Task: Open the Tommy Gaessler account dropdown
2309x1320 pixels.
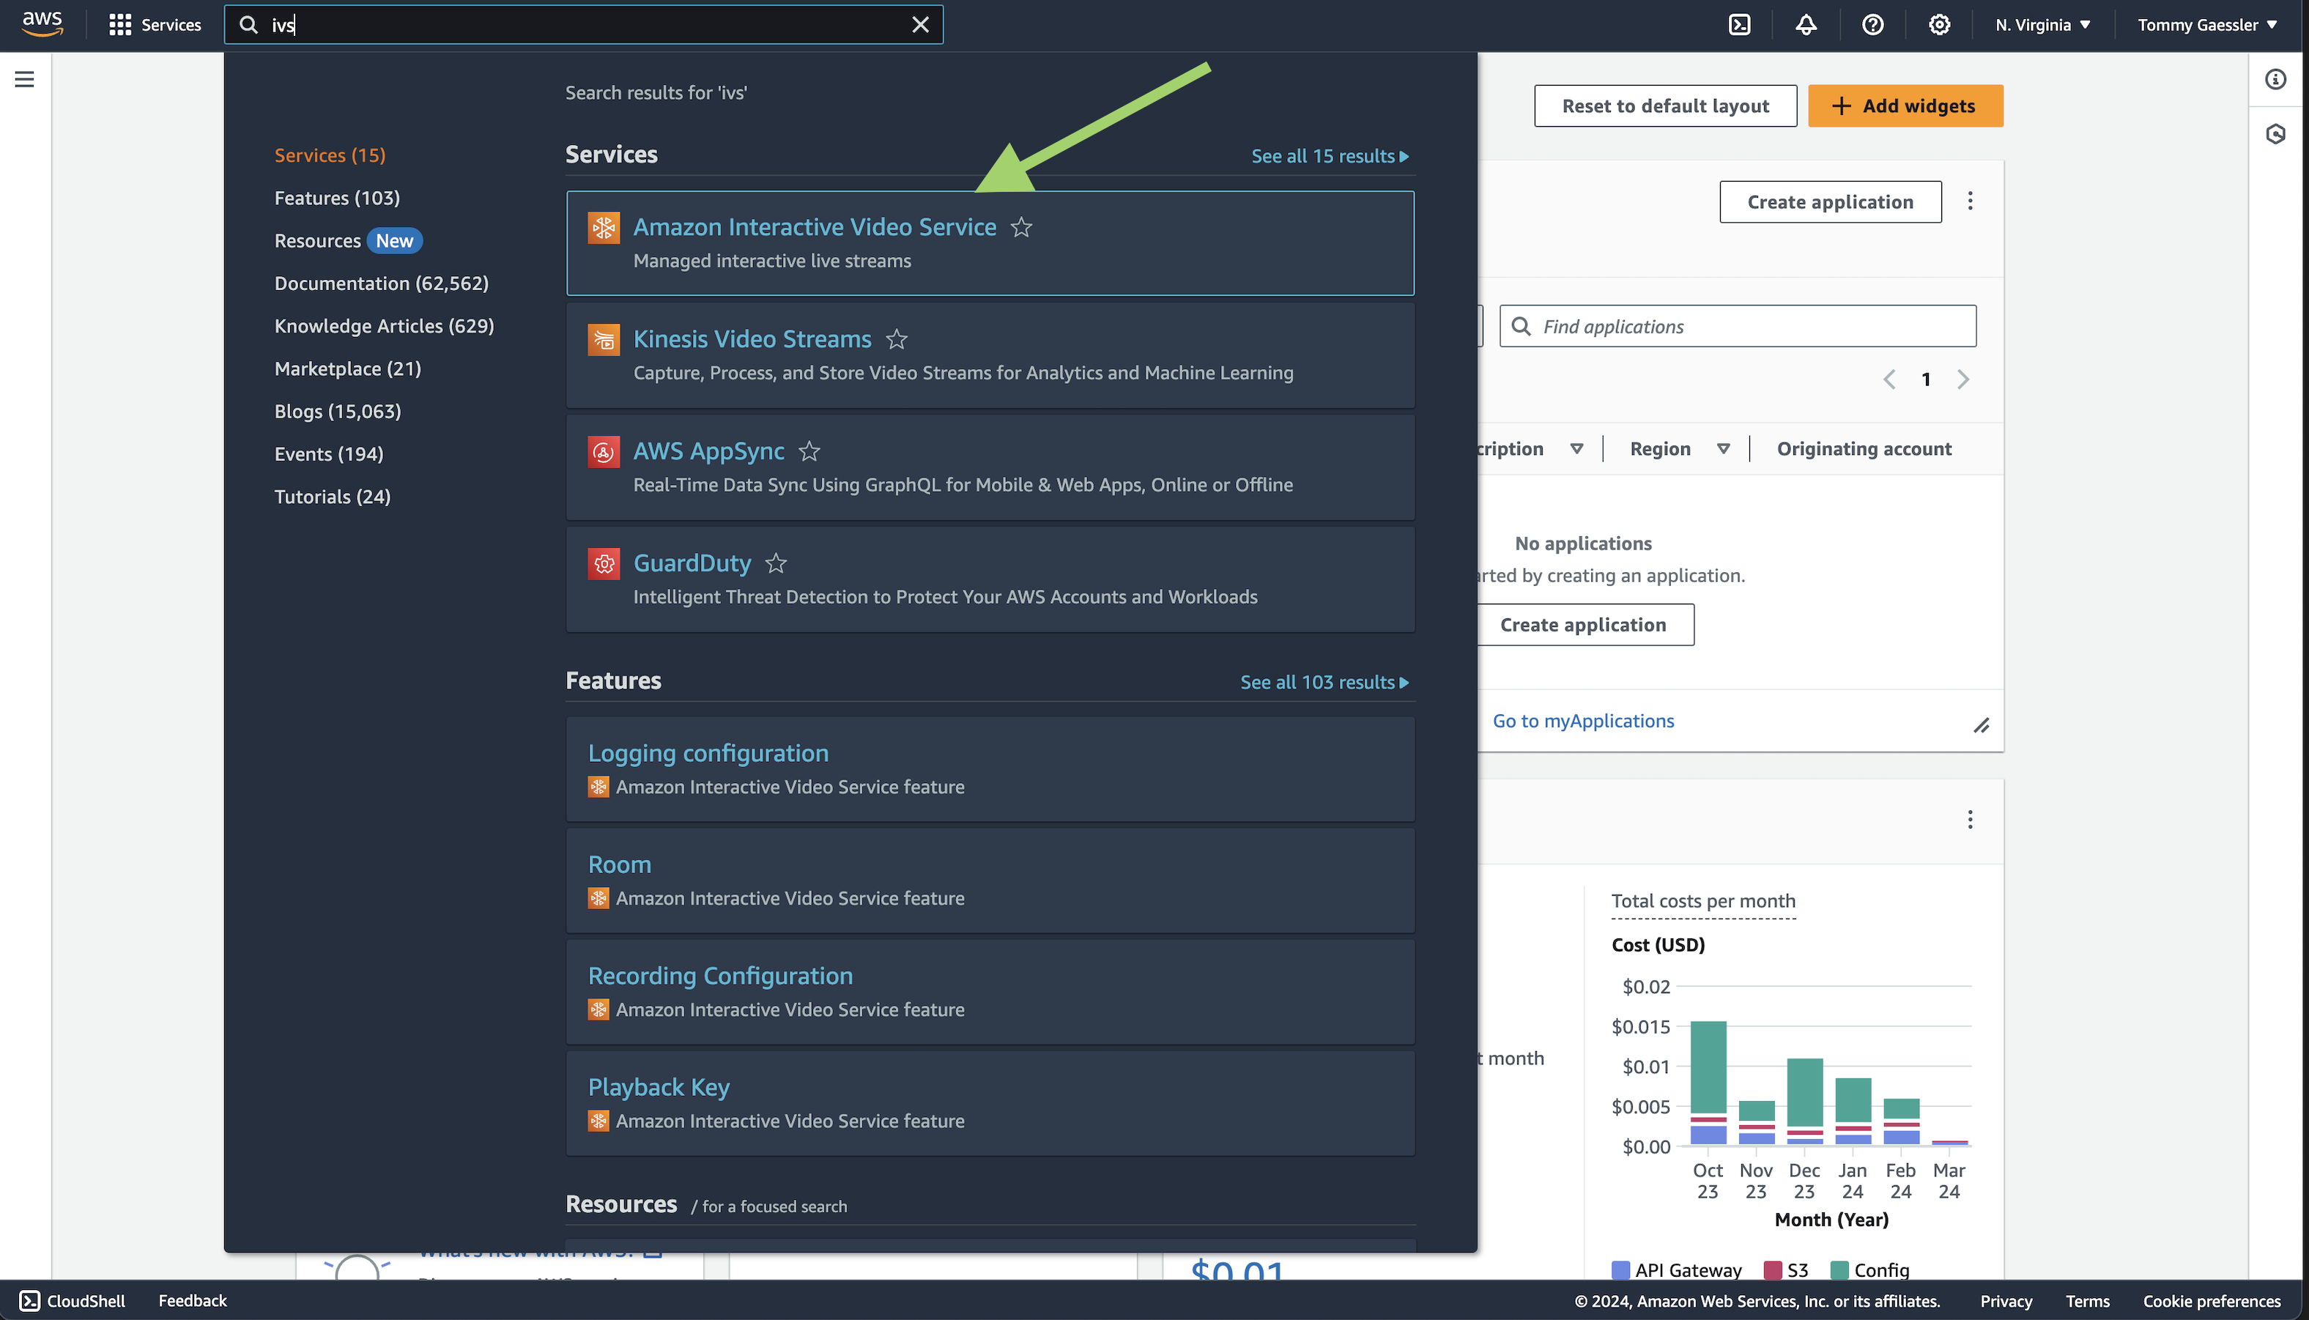Action: 2206,24
